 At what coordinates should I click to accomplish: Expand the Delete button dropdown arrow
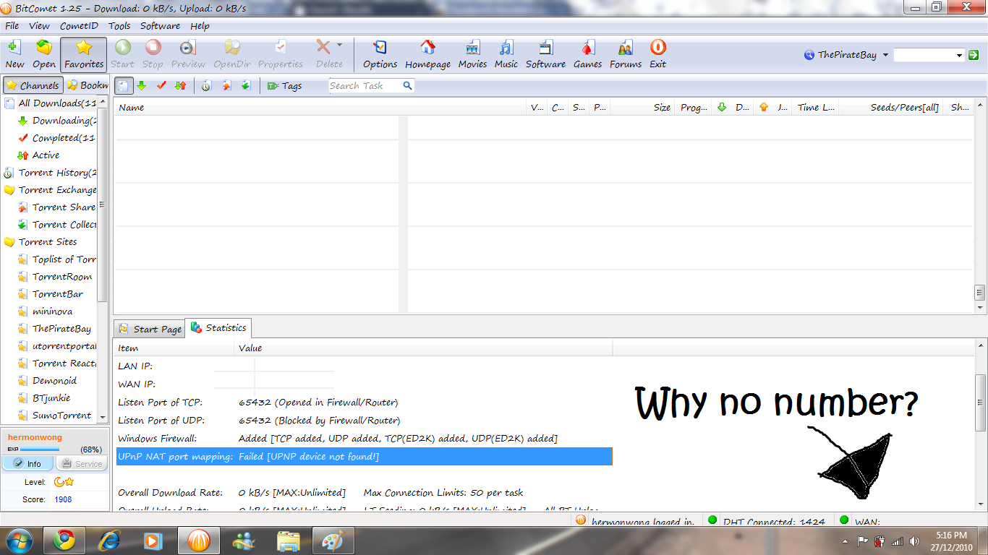tap(340, 46)
